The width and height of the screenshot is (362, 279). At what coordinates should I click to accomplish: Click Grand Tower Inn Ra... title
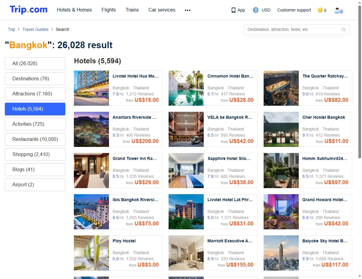point(135,158)
